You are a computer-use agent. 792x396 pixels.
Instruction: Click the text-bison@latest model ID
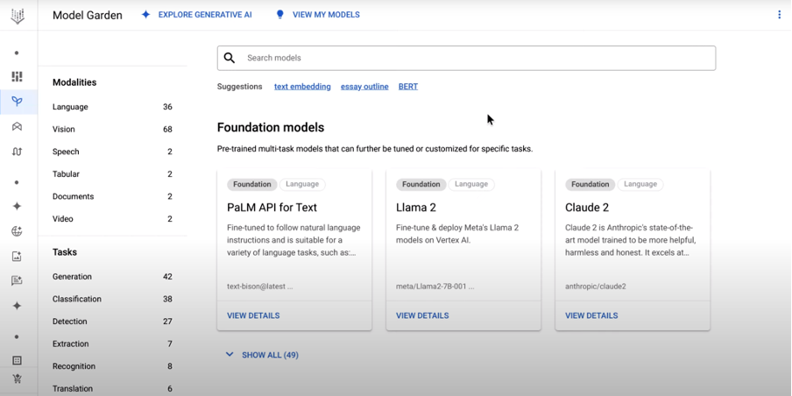coord(259,286)
